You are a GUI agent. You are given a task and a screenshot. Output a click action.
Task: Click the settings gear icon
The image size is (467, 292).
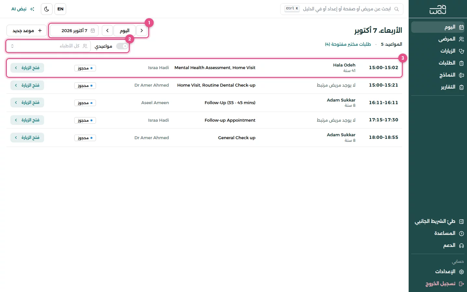(461, 272)
